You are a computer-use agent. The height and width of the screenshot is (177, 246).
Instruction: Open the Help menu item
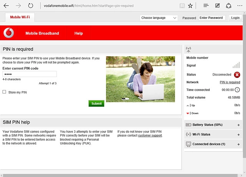coord(78,33)
